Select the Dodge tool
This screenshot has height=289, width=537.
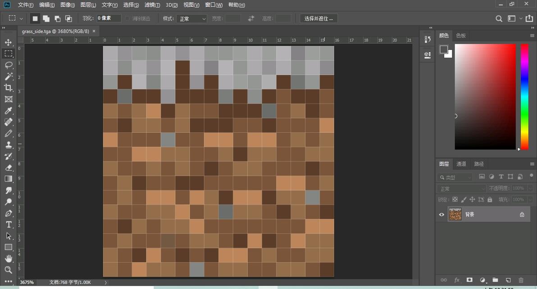pyautogui.click(x=8, y=202)
